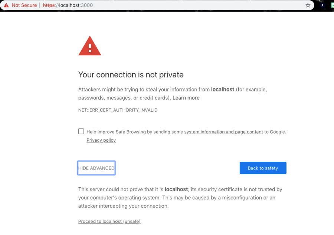Click the Help improve Safe Browsing label text
334x235 pixels.
click(x=135, y=132)
